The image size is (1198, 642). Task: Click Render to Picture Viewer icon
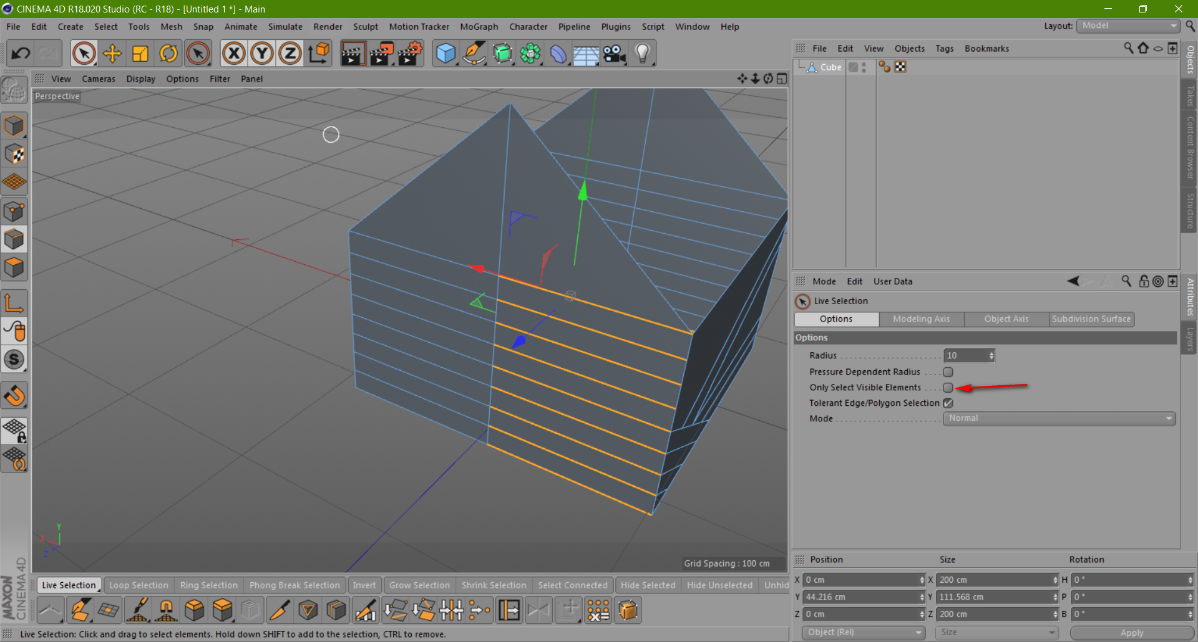[382, 54]
